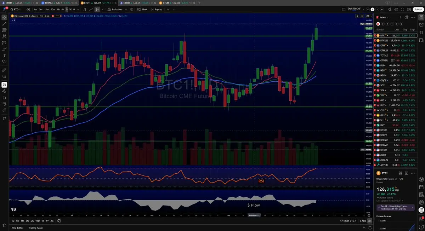Expand chart type dropdown arrow
The image size is (425, 231).
pyautogui.click(x=102, y=10)
